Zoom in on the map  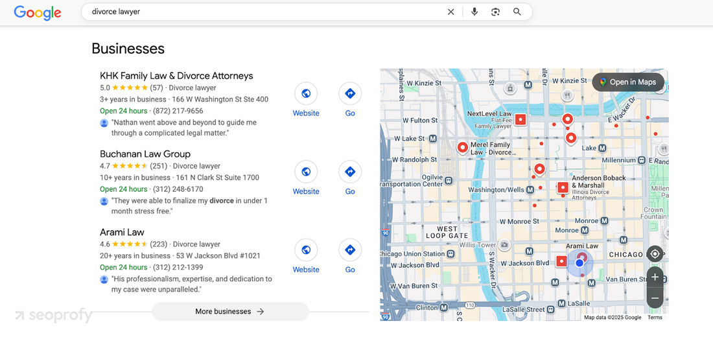point(655,277)
